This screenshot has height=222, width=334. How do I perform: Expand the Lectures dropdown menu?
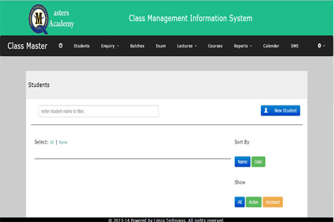pos(187,46)
